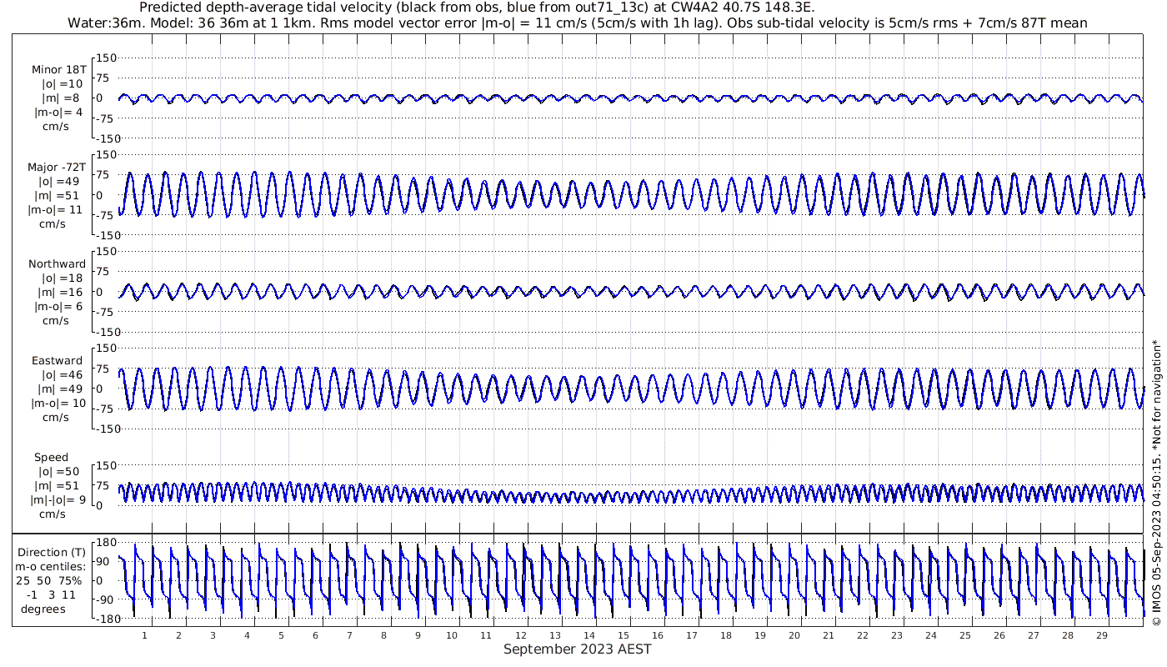Click the 'm-o centiles:' label
1167x667 pixels.
50,566
